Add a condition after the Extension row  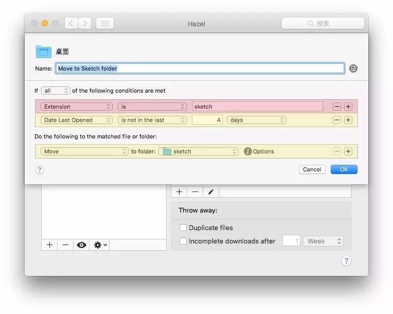348,107
